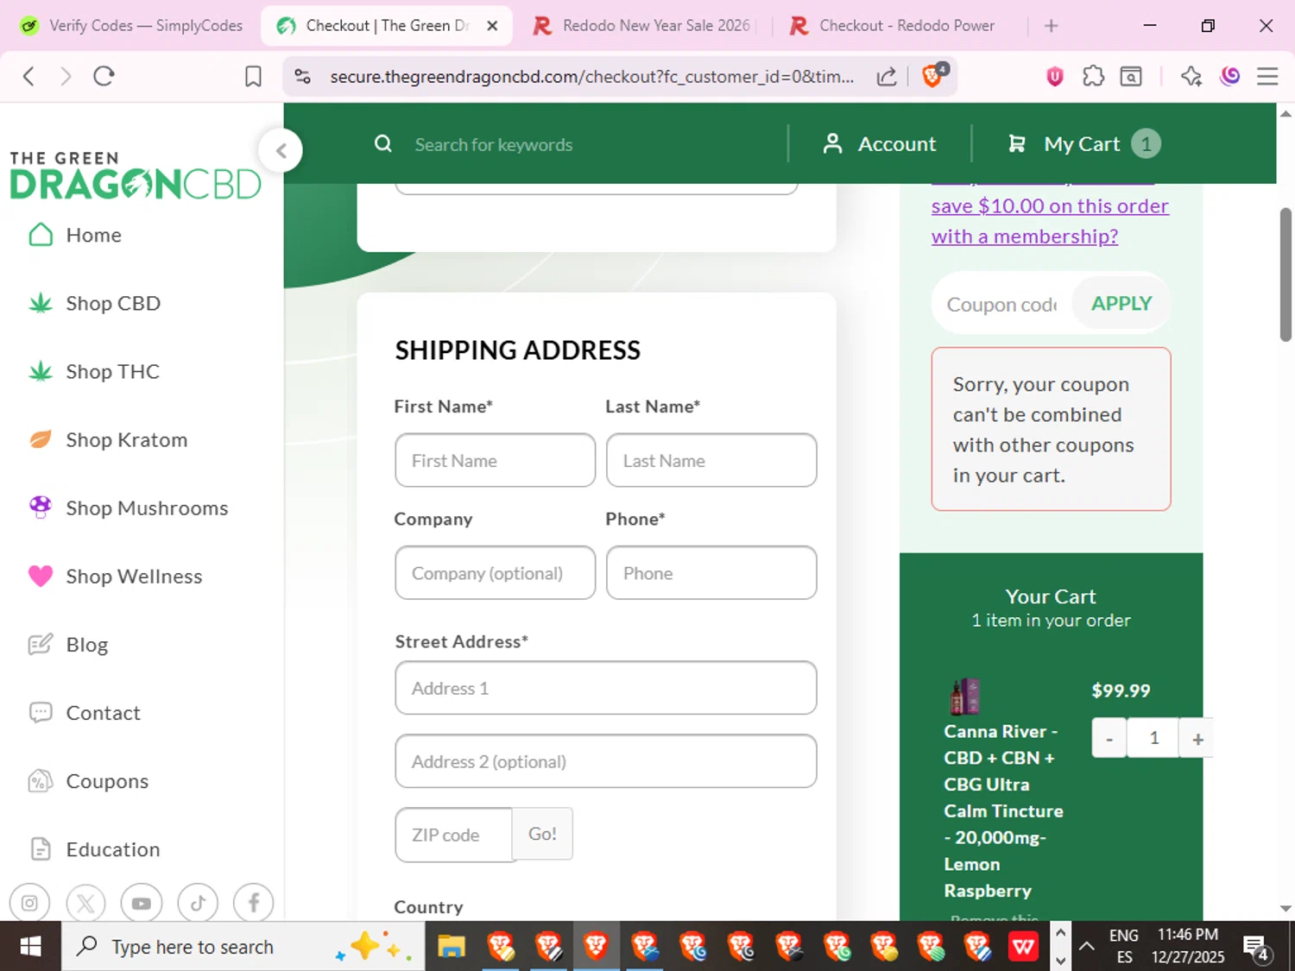Click the browser back arrow
1295x971 pixels.
pyautogui.click(x=28, y=76)
